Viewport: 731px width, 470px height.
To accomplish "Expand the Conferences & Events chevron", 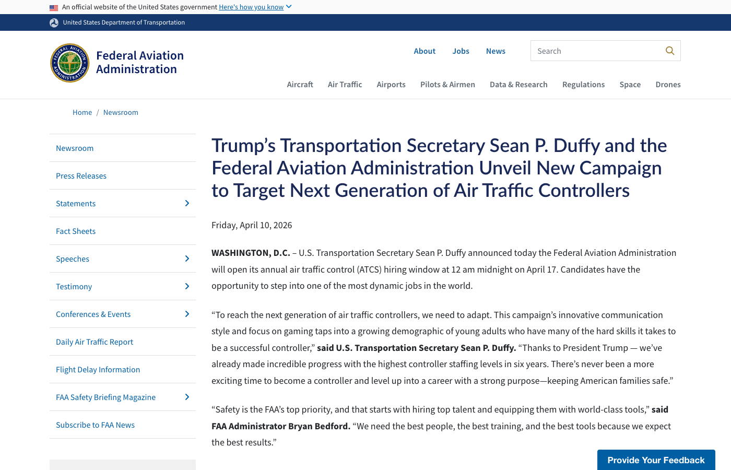I will pyautogui.click(x=187, y=314).
